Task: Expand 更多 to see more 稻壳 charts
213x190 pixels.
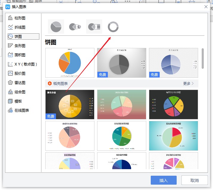Action: tap(188, 83)
